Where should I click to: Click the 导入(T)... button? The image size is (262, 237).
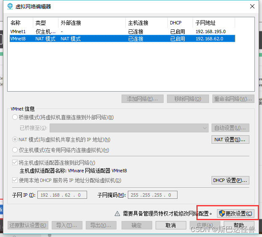coord(67,225)
